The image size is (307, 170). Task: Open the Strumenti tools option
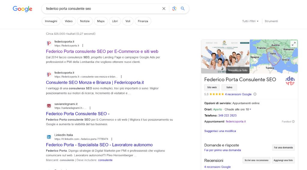pyautogui.click(x=271, y=21)
